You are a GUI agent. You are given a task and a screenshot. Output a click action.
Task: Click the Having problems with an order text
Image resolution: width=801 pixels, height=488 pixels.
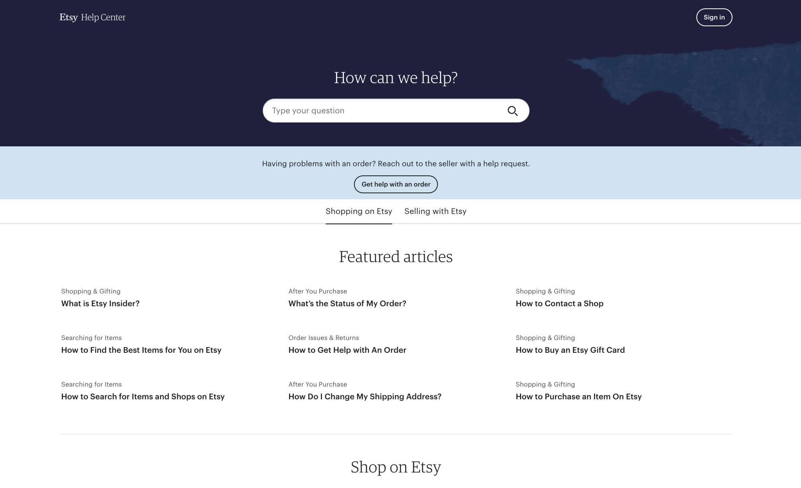396,163
